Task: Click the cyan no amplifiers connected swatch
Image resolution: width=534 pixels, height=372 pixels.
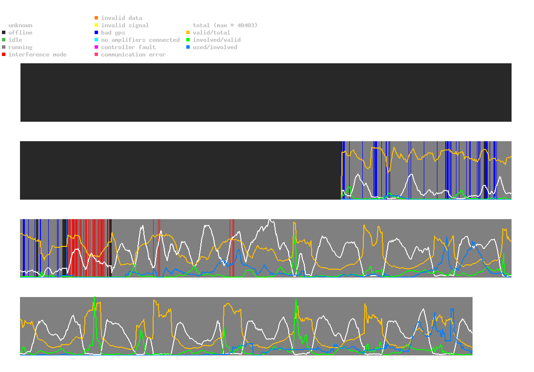Action: 97,40
